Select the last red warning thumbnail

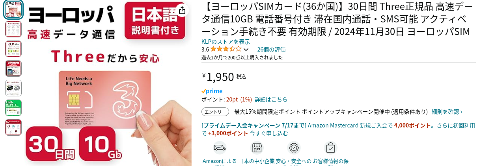tap(13, 127)
